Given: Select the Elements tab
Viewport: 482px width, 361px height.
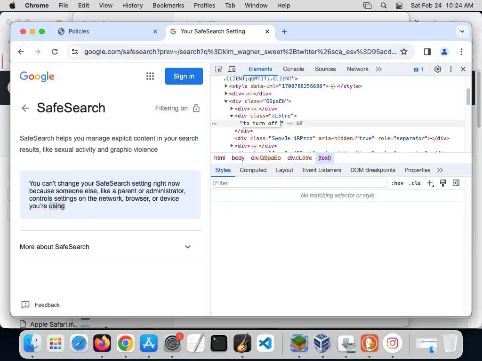Looking at the screenshot, I should pyautogui.click(x=260, y=69).
